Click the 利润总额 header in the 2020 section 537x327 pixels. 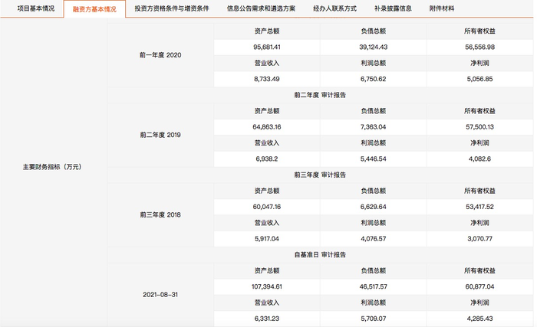pos(374,63)
